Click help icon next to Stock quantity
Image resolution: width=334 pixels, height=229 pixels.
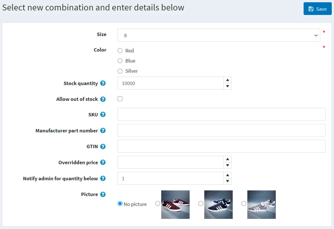tap(103, 83)
